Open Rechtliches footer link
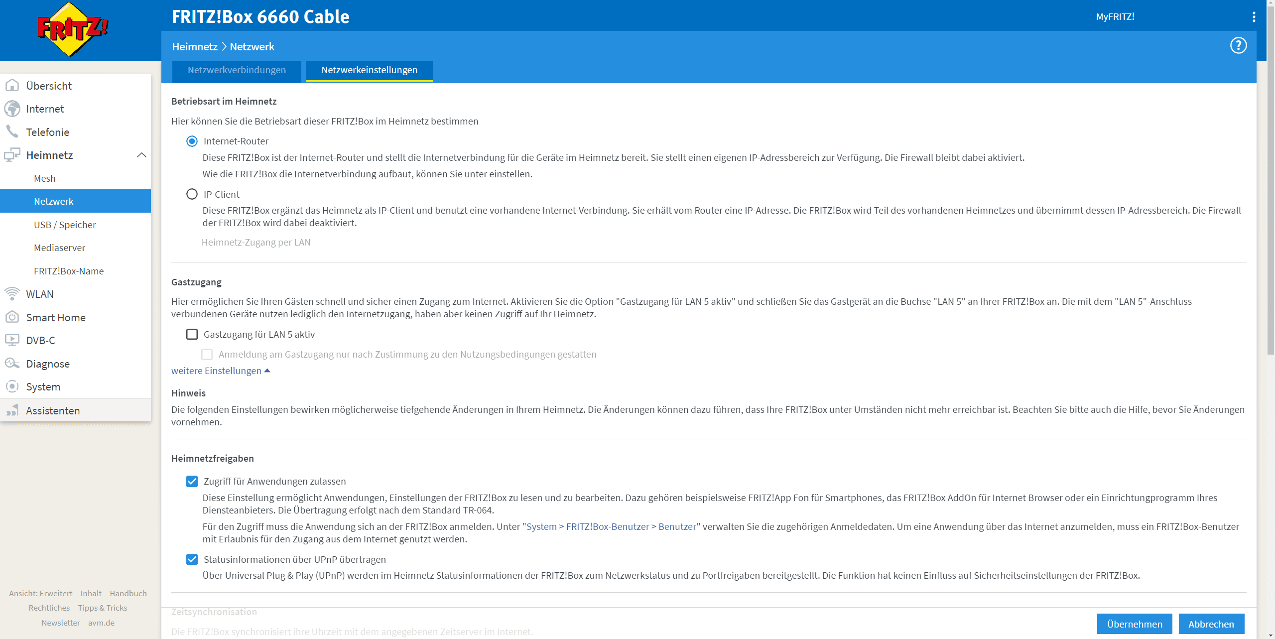1275x639 pixels. click(x=49, y=608)
